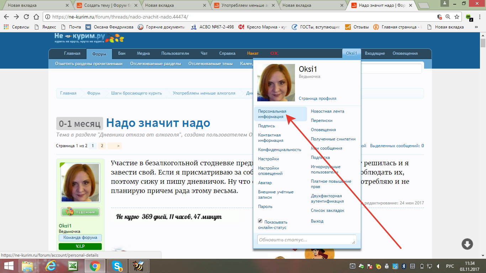The height and width of the screenshot is (273, 486).
Task: Open the bee application in the taskbar
Action: tap(138, 266)
